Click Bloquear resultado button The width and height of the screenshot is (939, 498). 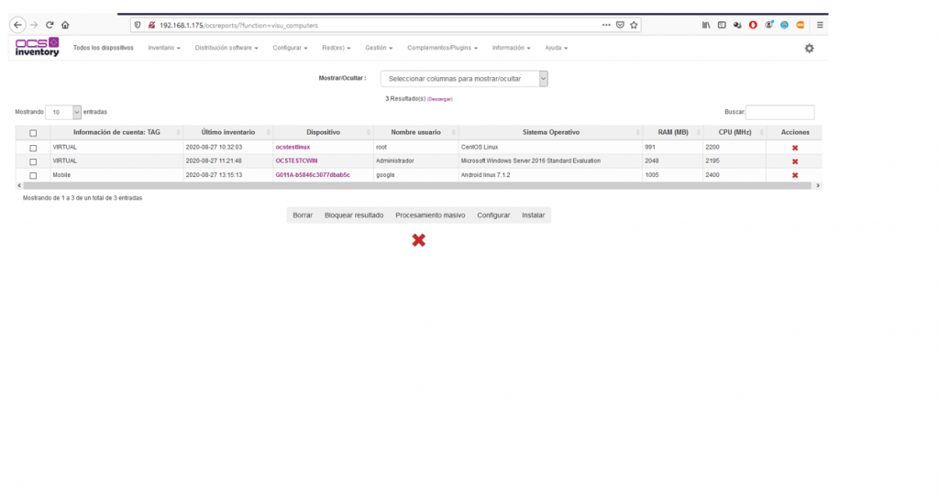tap(354, 216)
